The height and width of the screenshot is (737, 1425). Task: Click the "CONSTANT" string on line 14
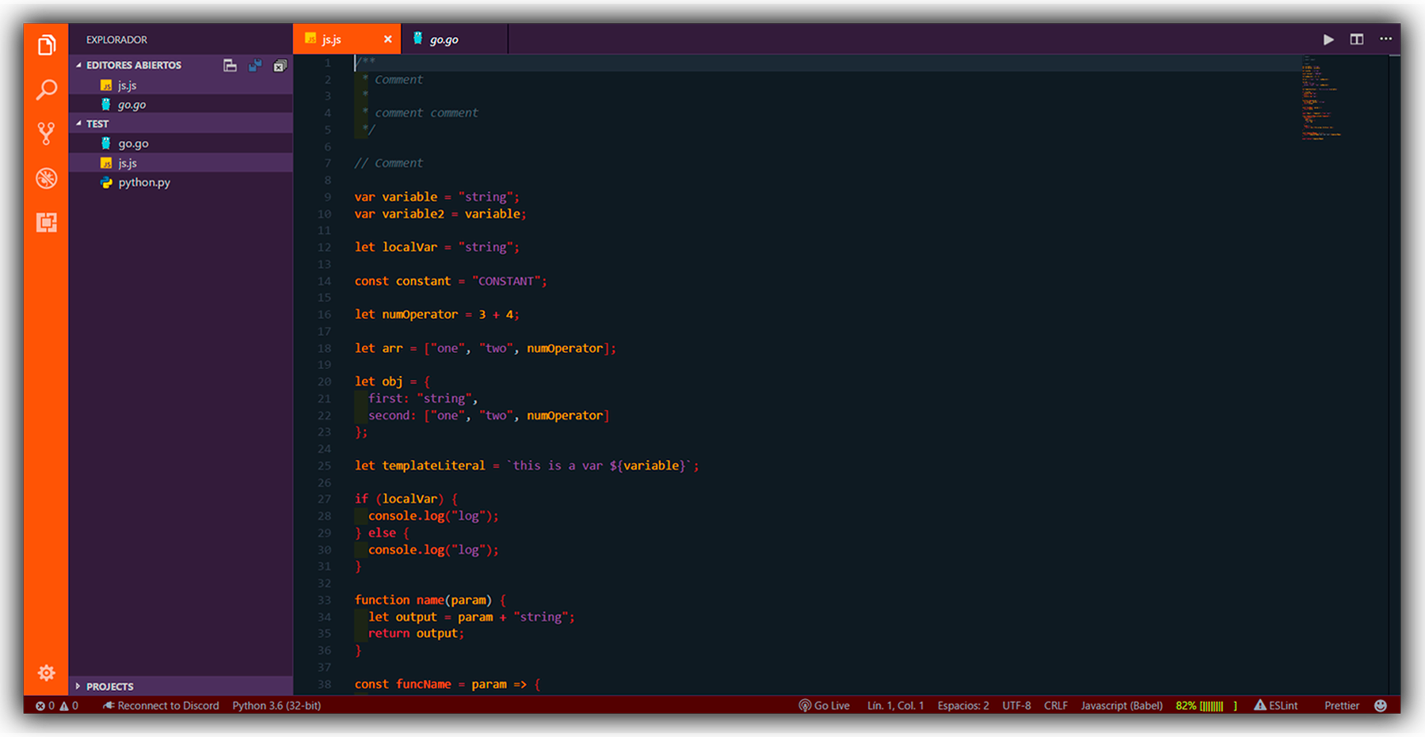coord(506,281)
